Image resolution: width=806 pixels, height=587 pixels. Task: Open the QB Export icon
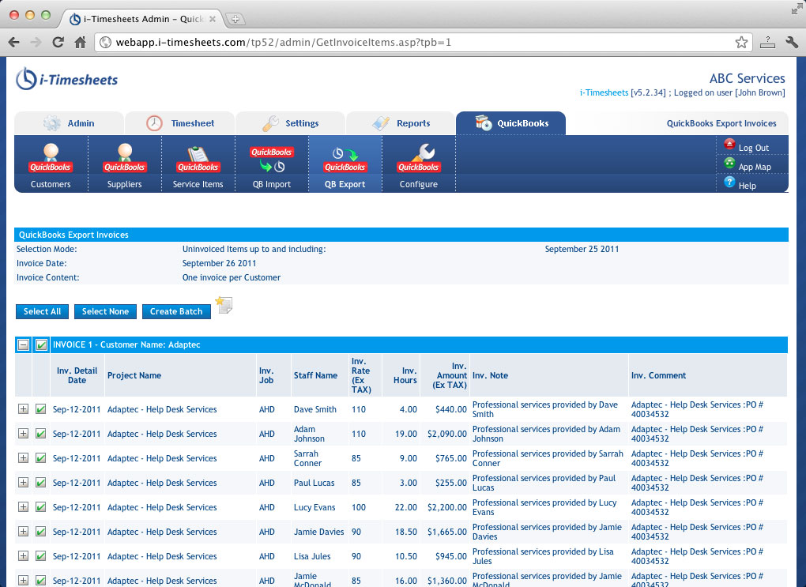point(345,160)
